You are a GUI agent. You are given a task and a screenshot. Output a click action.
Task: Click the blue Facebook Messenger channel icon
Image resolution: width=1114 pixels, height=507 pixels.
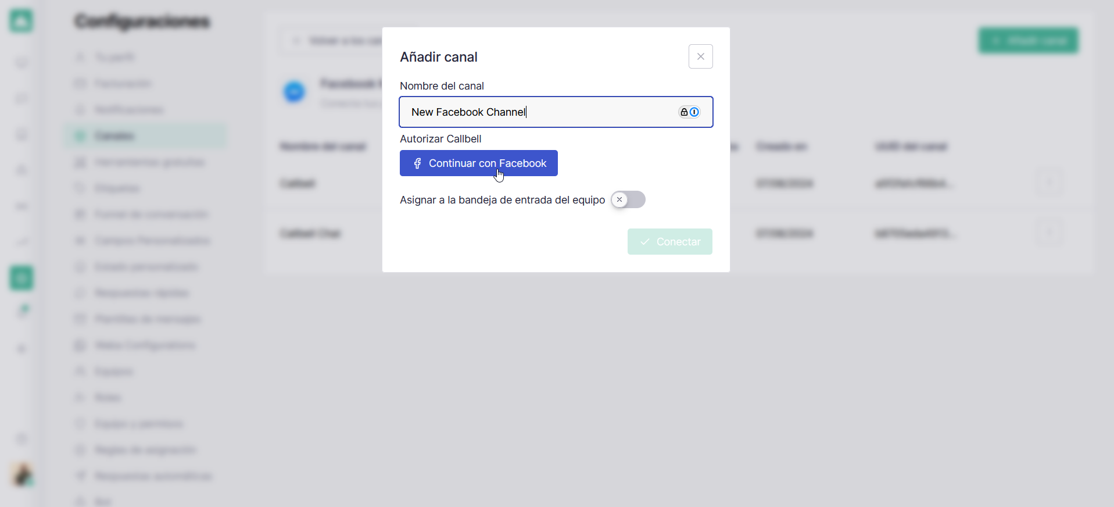pyautogui.click(x=294, y=92)
